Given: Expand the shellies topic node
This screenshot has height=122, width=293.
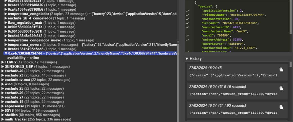Looking at the screenshot, I should click(3, 115).
